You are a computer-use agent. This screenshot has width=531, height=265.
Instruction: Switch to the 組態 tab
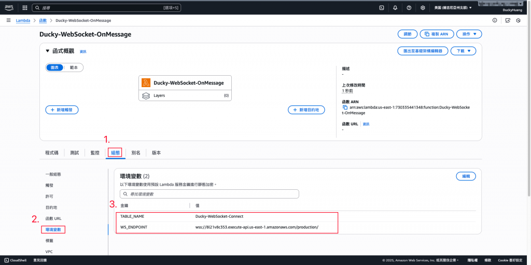coord(116,153)
